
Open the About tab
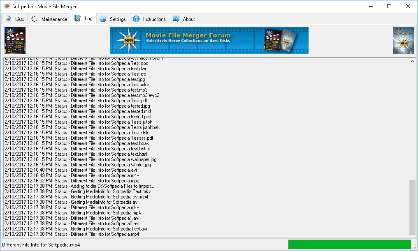click(x=183, y=19)
